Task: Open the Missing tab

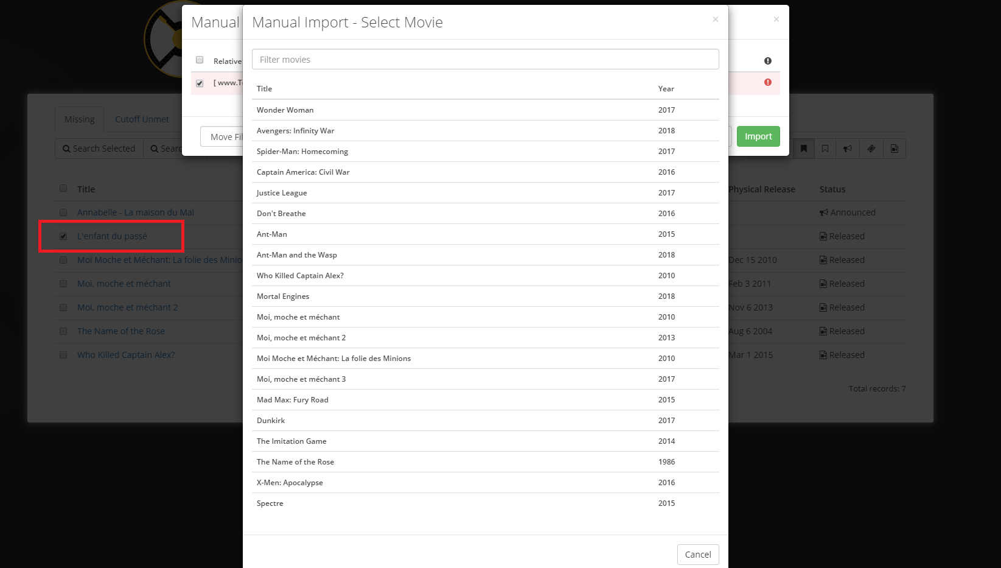Action: [x=79, y=119]
